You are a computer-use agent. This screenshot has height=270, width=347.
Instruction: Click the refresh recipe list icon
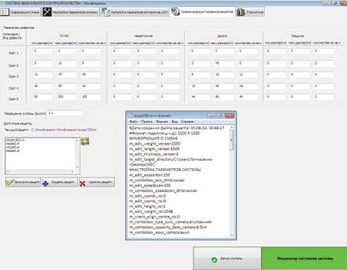pos(85,141)
